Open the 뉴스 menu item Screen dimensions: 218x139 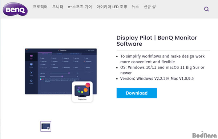(135, 7)
